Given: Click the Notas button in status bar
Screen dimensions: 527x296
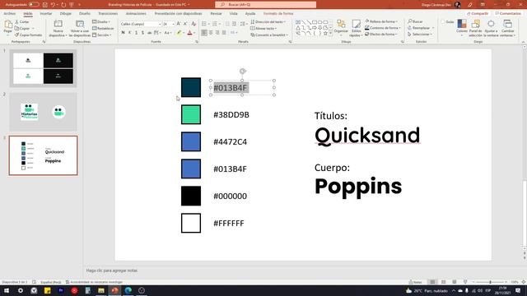Looking at the screenshot, I should [415, 282].
